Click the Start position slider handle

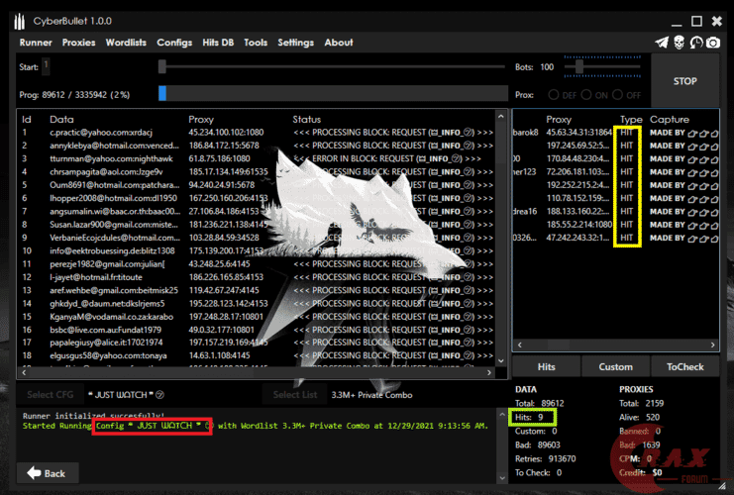162,66
